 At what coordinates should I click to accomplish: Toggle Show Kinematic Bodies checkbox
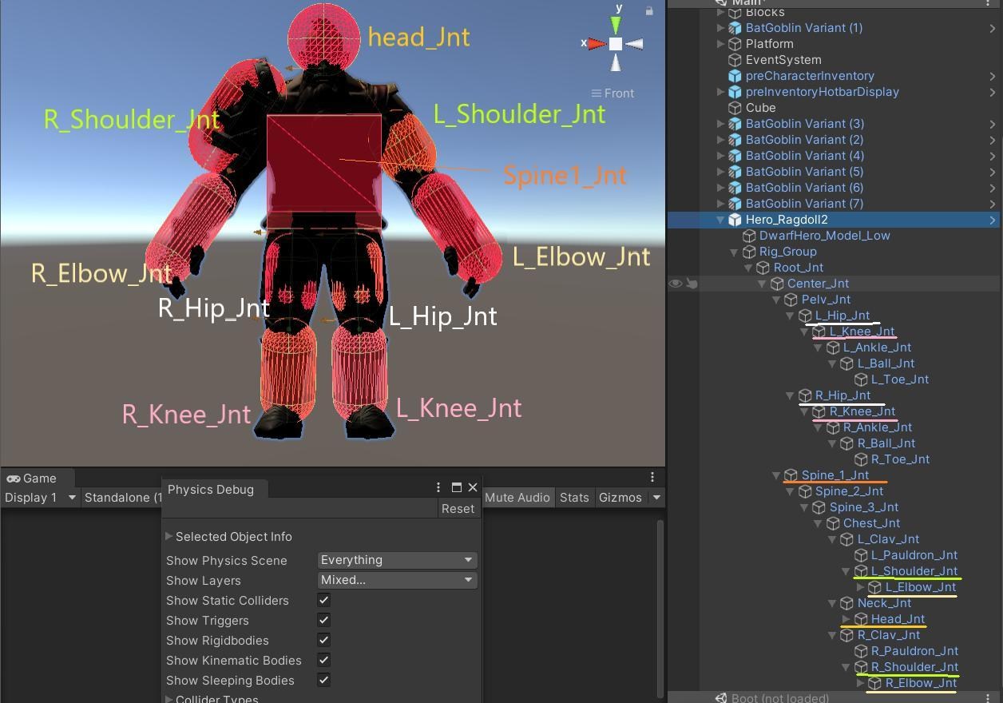[x=323, y=660]
